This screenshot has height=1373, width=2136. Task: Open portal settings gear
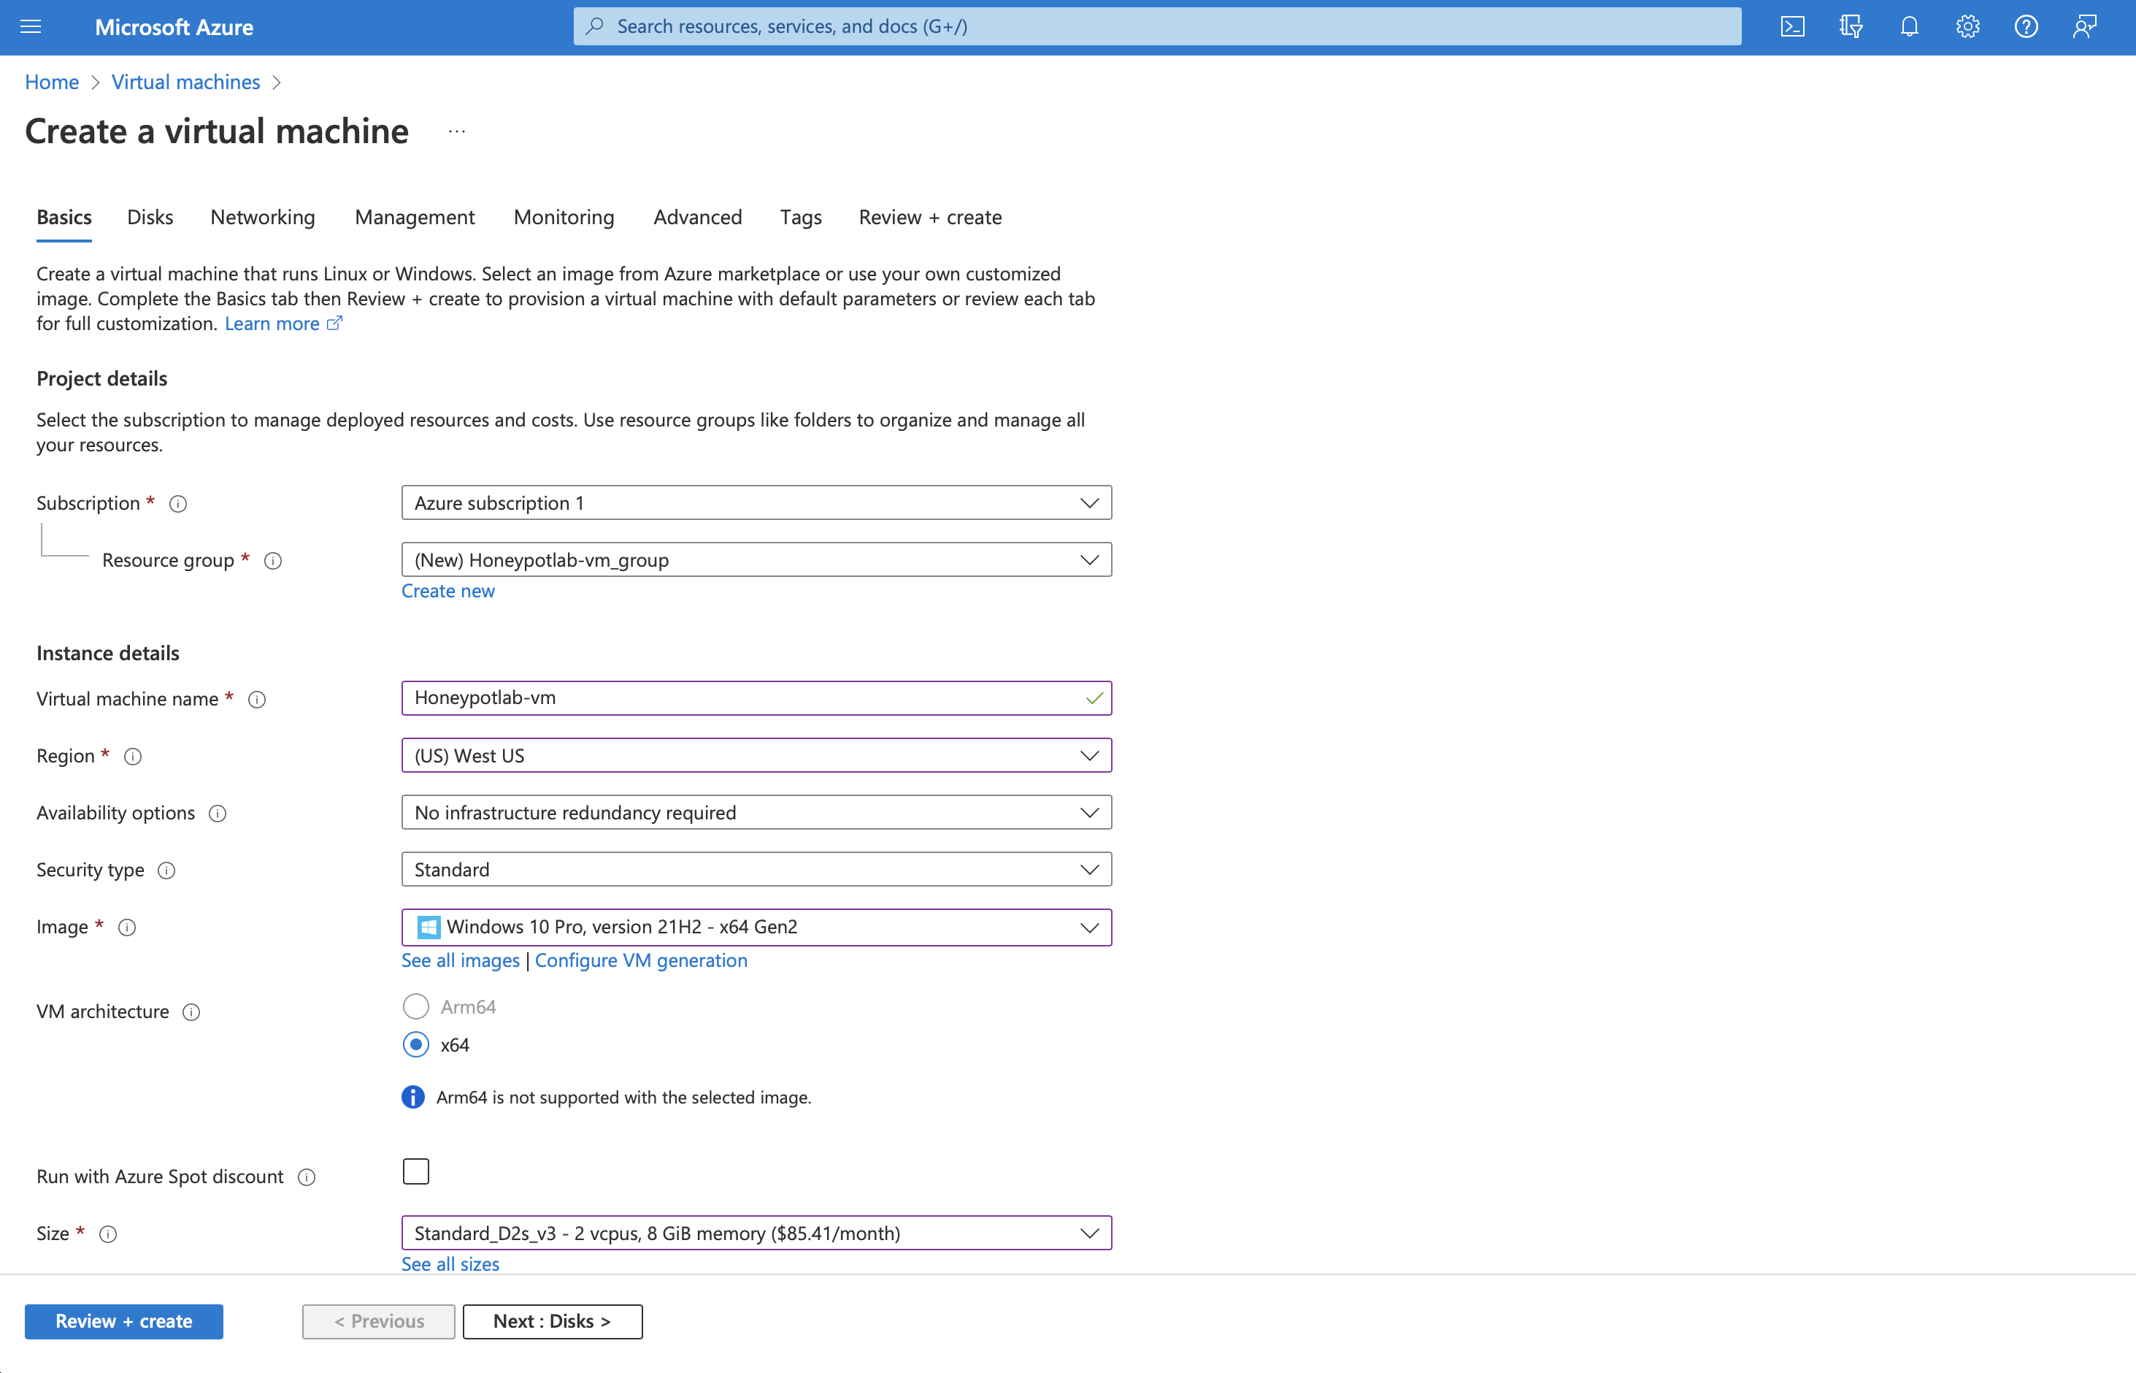(x=1967, y=27)
